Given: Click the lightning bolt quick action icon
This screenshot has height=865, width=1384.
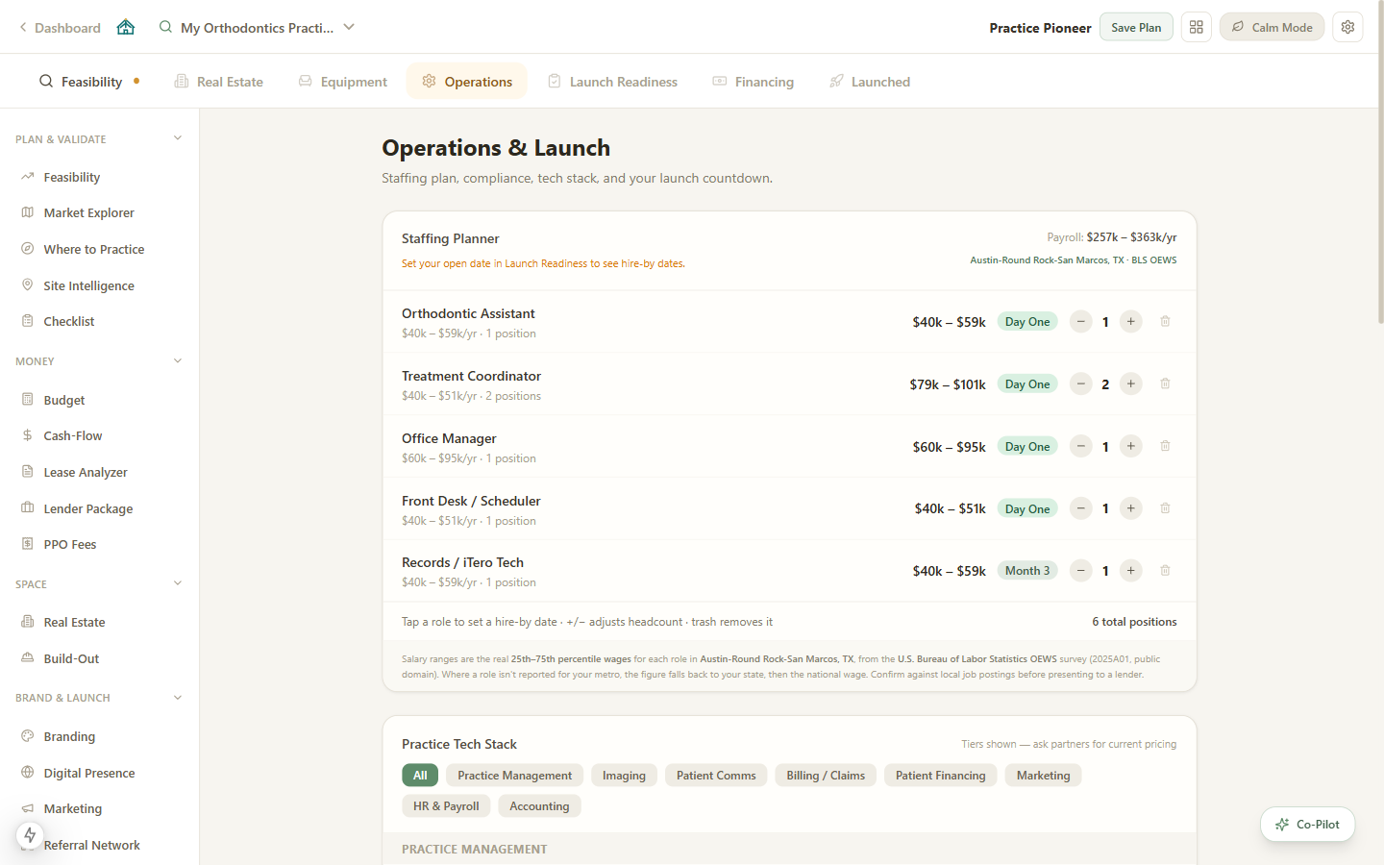Looking at the screenshot, I should point(30,835).
